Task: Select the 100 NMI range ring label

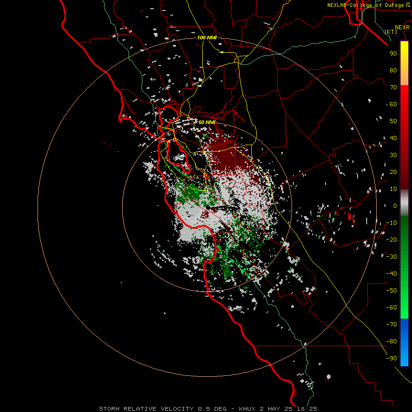Action: 207,38
